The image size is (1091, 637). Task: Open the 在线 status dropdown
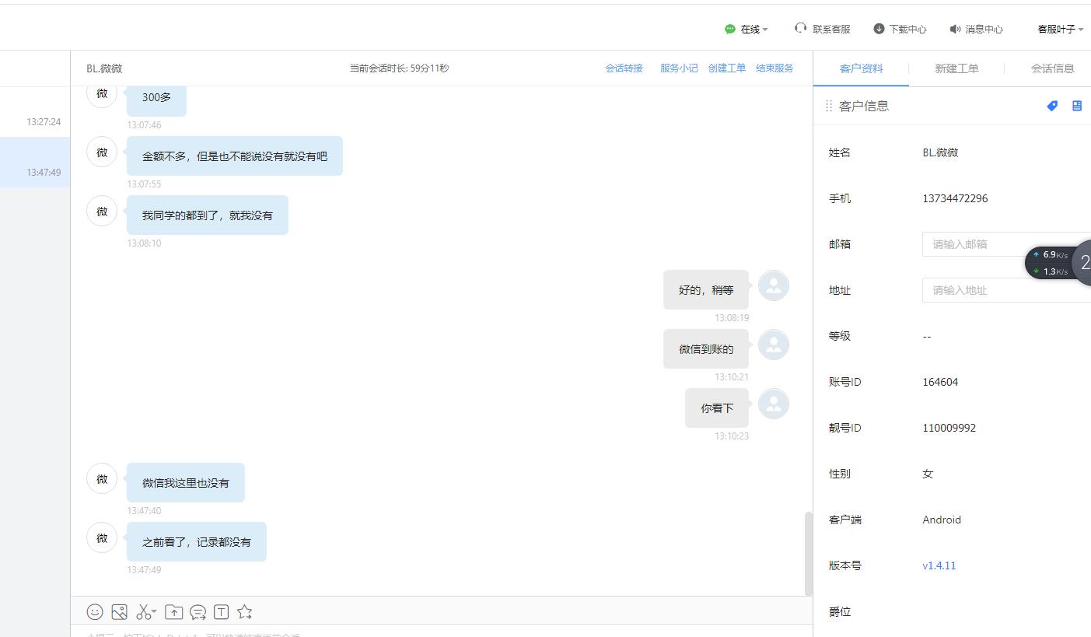click(x=747, y=30)
